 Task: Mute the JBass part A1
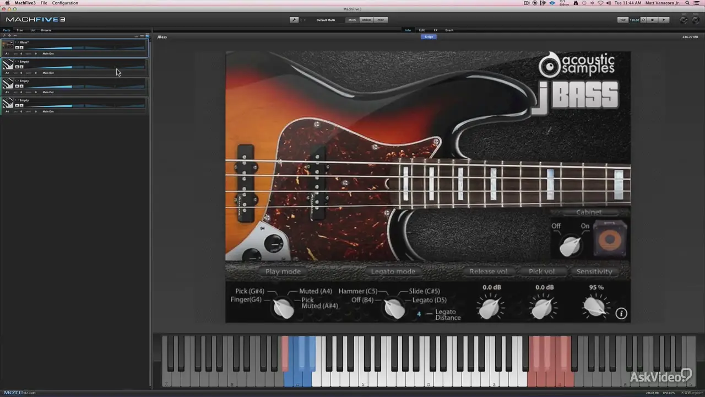click(x=17, y=47)
